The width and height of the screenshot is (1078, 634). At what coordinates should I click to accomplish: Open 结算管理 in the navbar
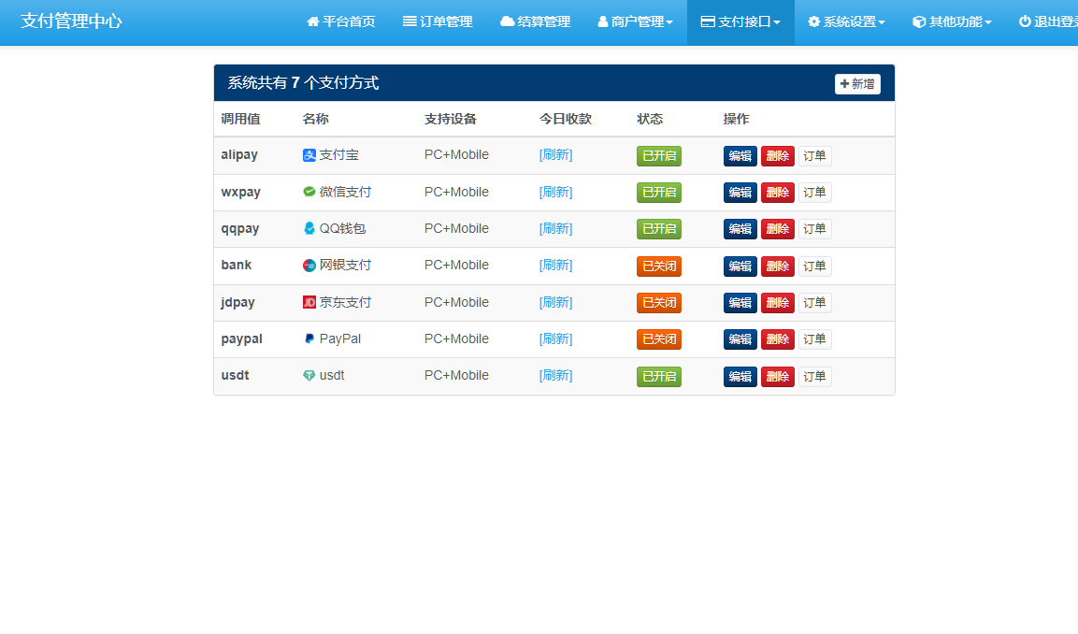coord(535,22)
